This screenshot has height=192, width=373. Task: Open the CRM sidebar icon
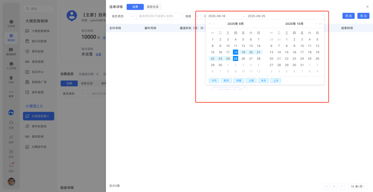pos(11,79)
